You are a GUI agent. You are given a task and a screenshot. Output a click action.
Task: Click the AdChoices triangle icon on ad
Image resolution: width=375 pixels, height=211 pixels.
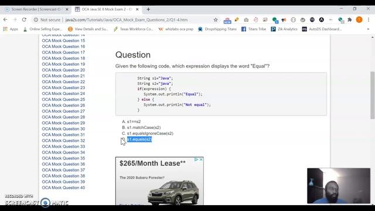click(x=196, y=159)
